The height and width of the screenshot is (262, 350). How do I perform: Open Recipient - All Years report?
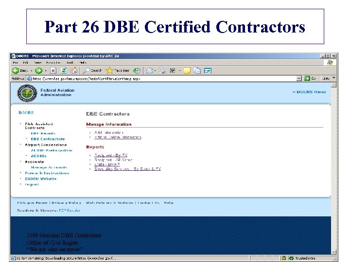[113, 160]
